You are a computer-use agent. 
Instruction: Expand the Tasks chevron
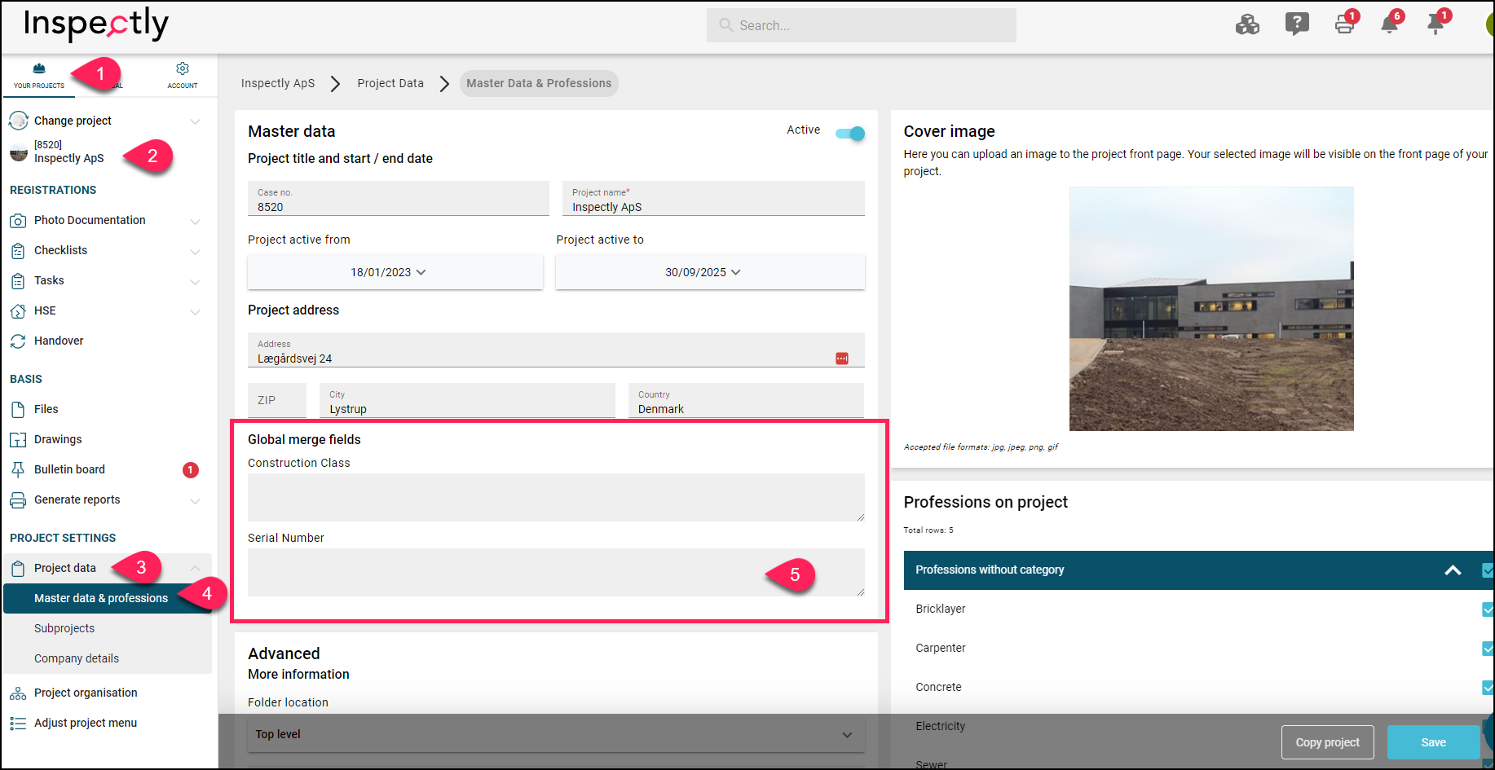(195, 281)
